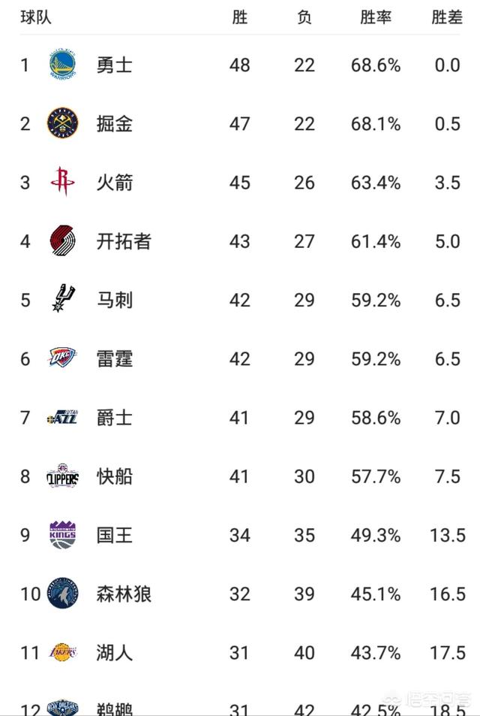Click the Denver Nuggets logo

pos(62,123)
